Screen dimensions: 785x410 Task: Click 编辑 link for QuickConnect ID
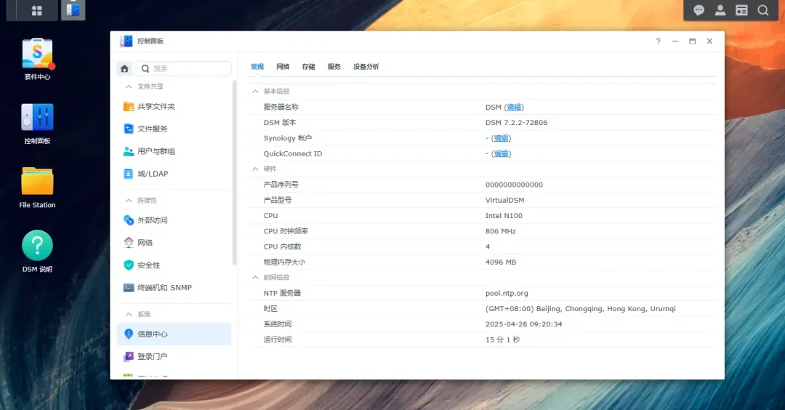[x=501, y=153]
